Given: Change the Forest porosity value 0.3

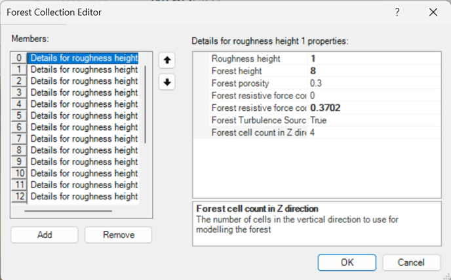Looking at the screenshot, I should 374,83.
